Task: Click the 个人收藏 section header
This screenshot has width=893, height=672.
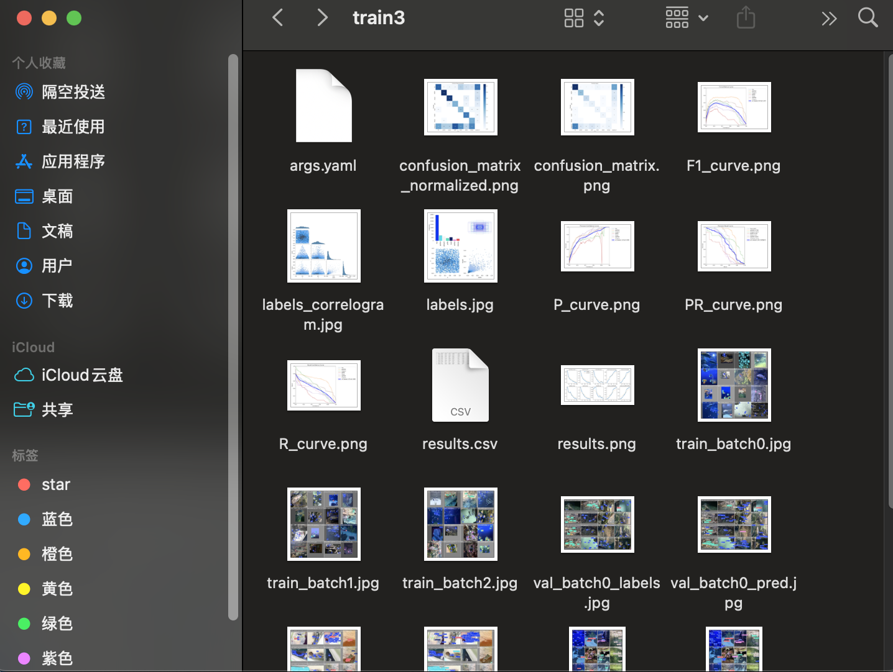Action: pyautogui.click(x=39, y=63)
